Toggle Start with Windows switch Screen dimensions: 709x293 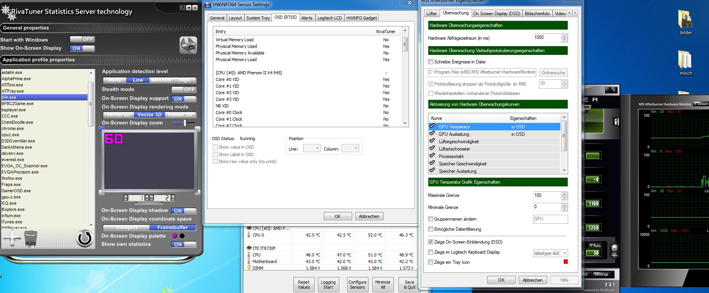pos(82,39)
